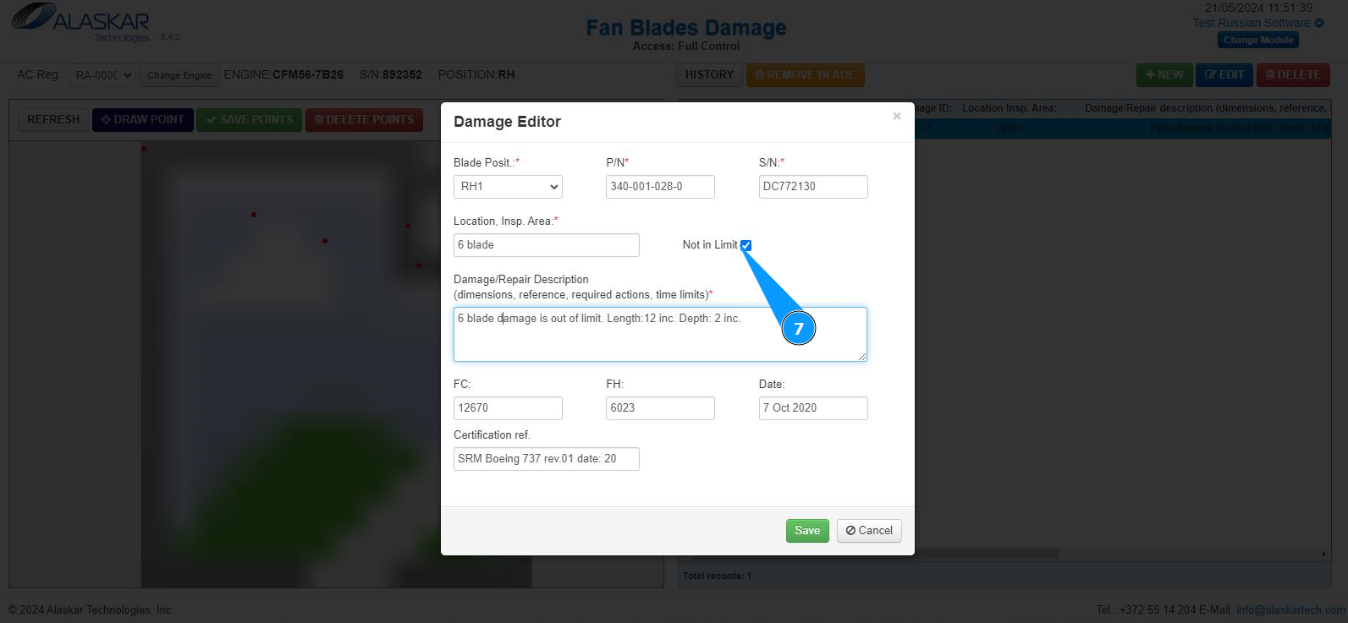Open the History view
Viewport: 1348px width, 623px height.
tap(709, 75)
